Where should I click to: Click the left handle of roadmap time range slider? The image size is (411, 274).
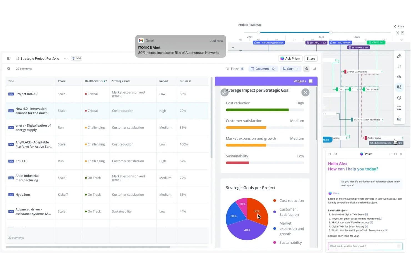click(x=259, y=32)
